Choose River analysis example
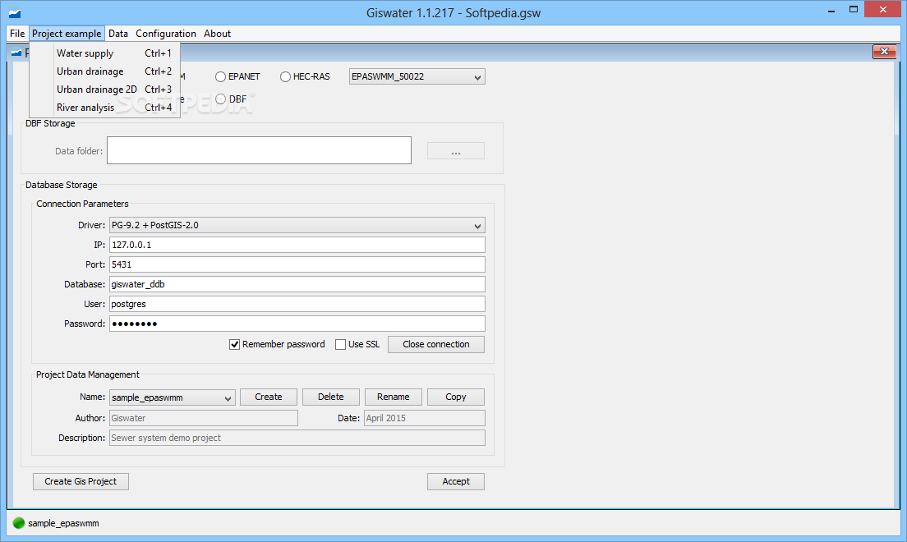The height and width of the screenshot is (542, 907). pos(104,107)
